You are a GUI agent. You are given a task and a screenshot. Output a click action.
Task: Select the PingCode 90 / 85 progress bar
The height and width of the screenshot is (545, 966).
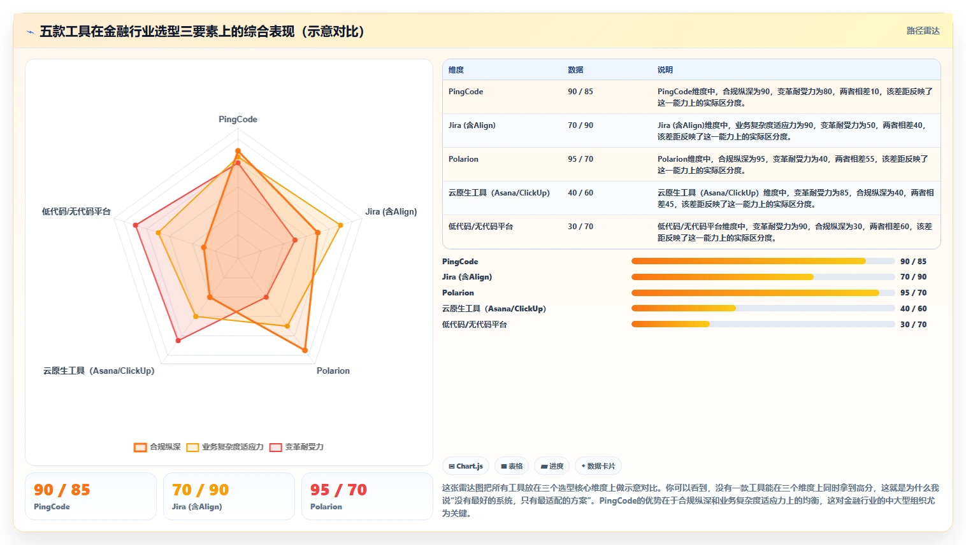(763, 261)
